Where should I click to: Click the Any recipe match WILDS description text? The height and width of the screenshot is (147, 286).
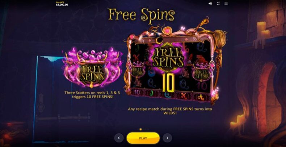(170, 111)
